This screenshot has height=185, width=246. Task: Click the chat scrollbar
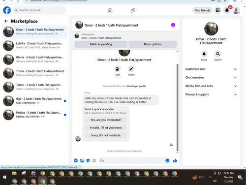pos(177,107)
